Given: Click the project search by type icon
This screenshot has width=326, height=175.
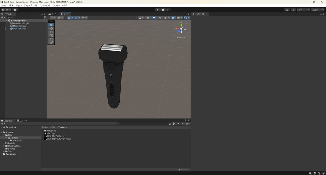Looking at the screenshot, I should pyautogui.click(x=174, y=124).
